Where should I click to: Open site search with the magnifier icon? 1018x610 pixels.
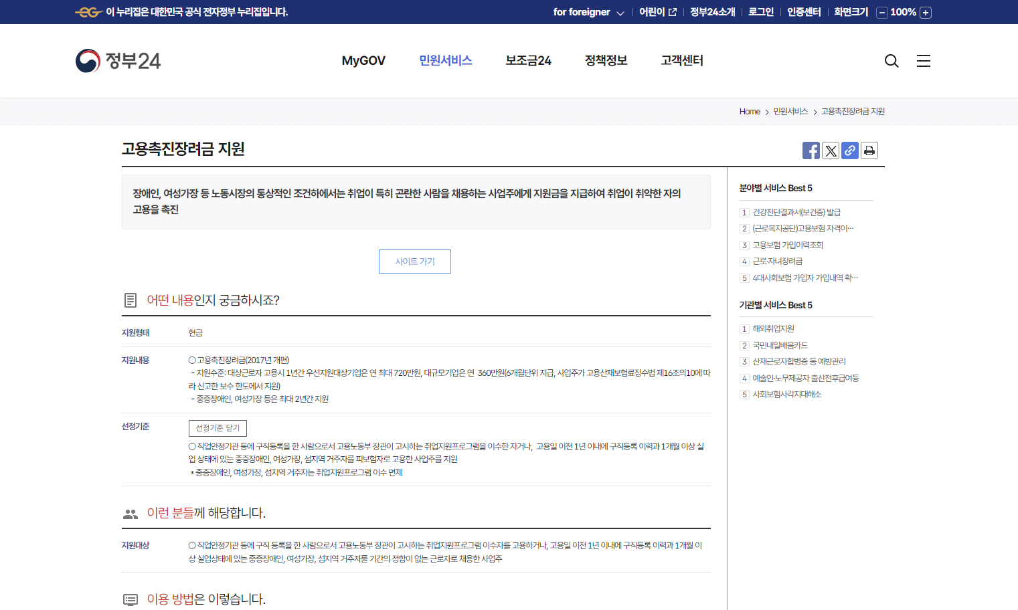(892, 61)
